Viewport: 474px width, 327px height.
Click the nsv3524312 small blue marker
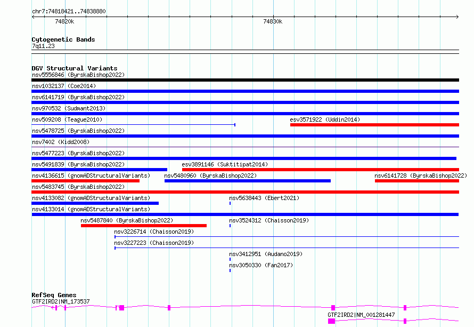pyautogui.click(x=230, y=226)
